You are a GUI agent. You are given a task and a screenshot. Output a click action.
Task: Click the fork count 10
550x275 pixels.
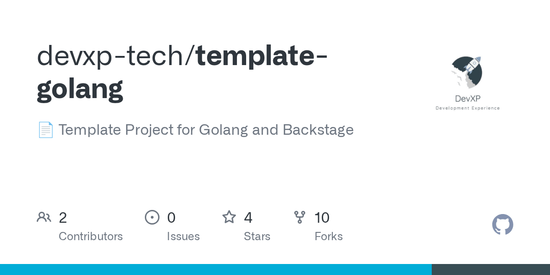pos(322,218)
